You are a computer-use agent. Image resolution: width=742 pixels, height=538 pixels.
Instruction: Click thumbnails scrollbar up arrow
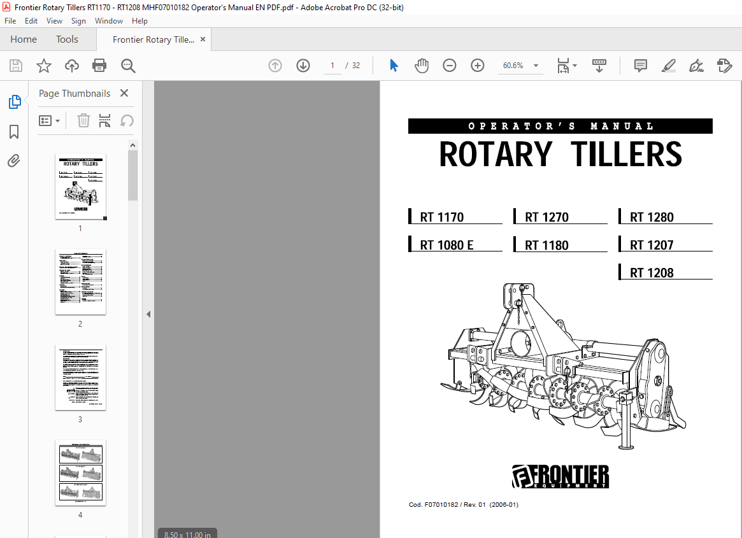[133, 145]
